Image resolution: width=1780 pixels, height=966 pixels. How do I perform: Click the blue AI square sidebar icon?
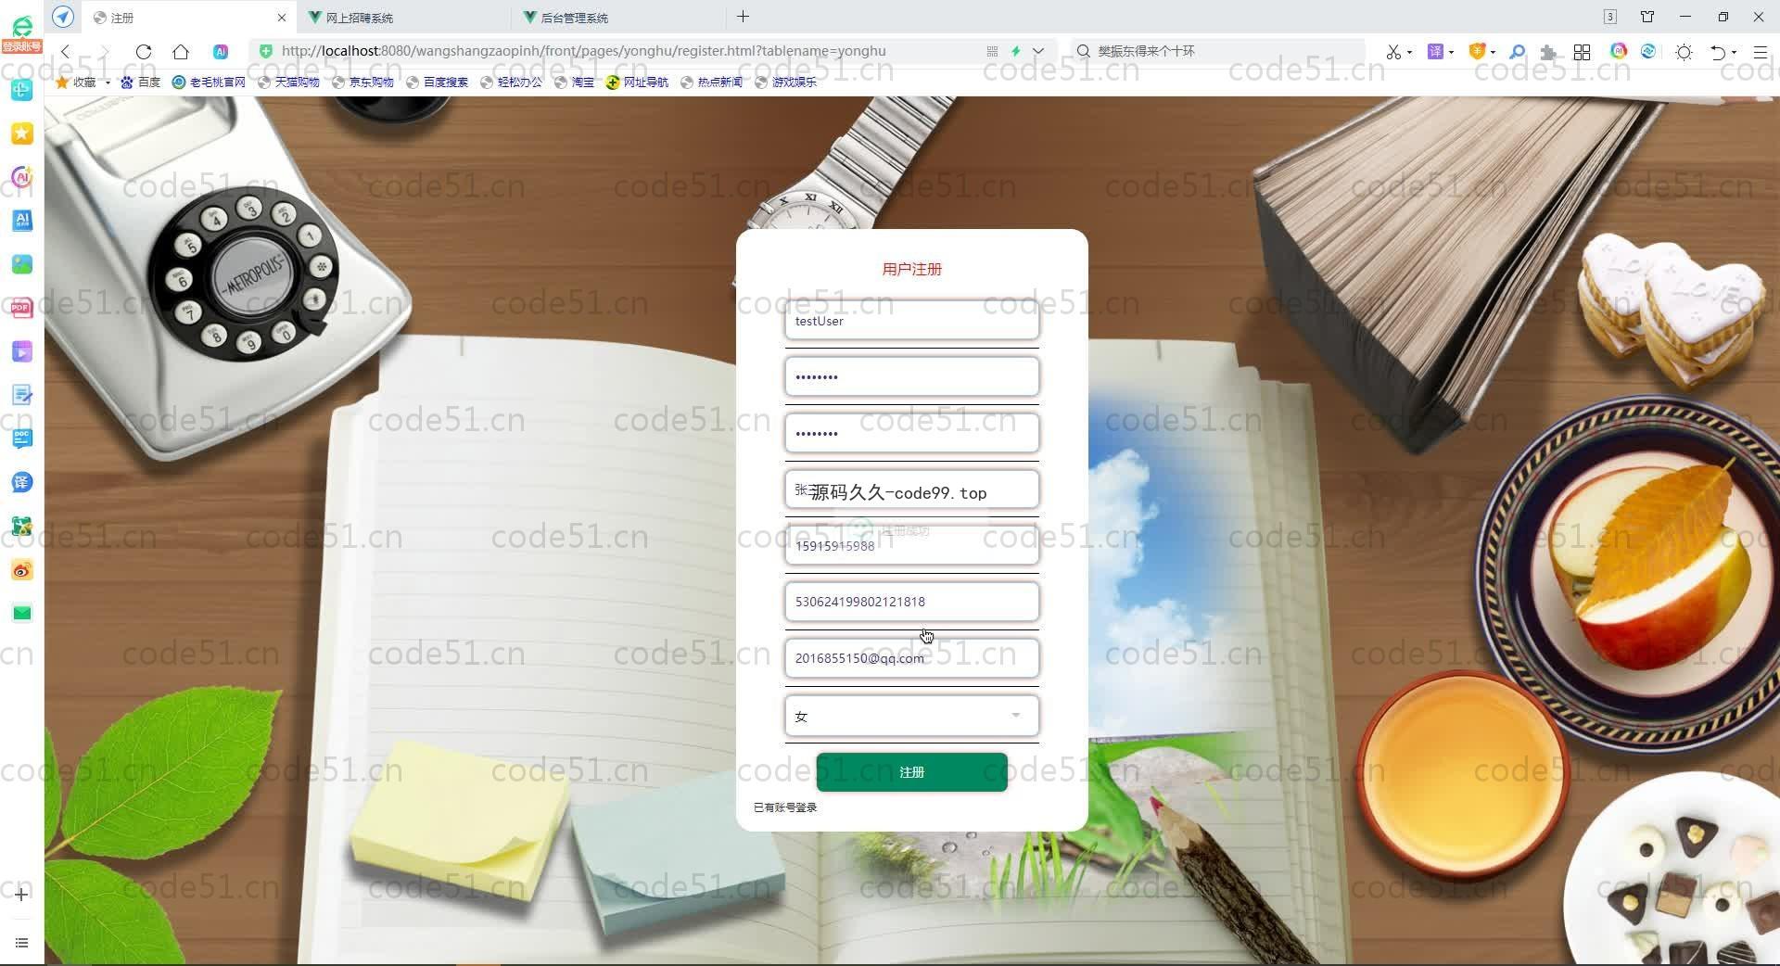click(22, 221)
